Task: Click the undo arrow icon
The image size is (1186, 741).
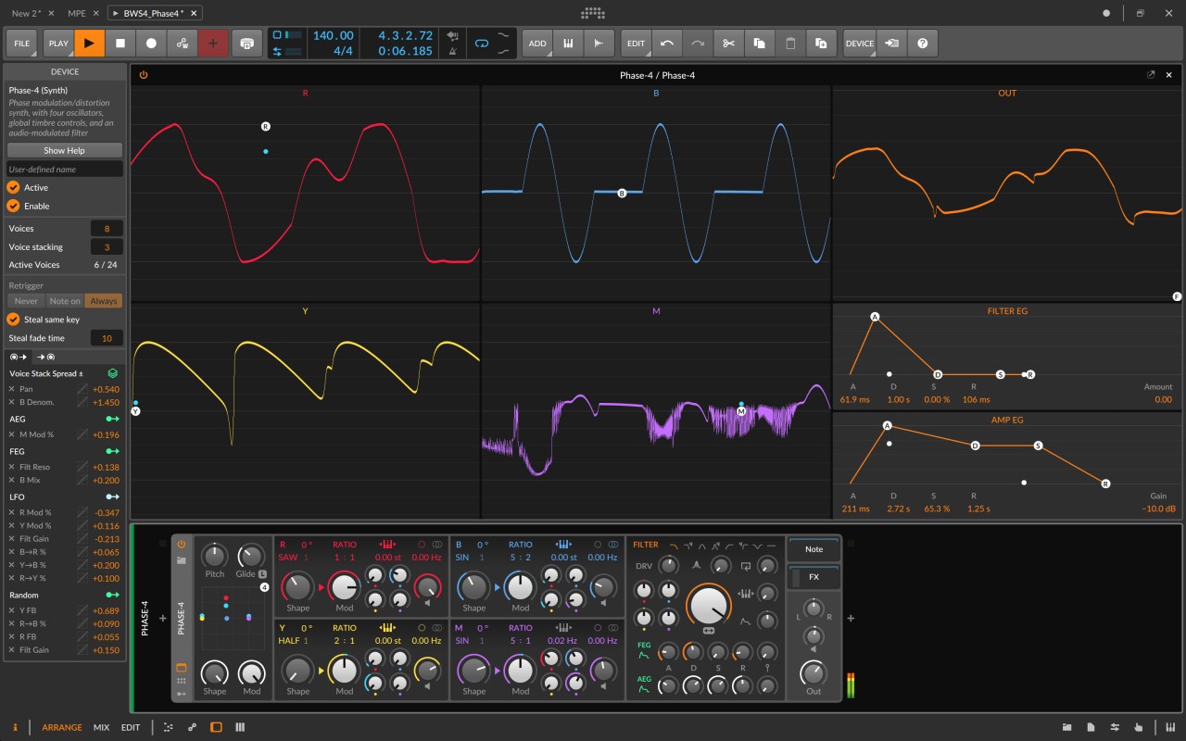Action: coord(667,43)
